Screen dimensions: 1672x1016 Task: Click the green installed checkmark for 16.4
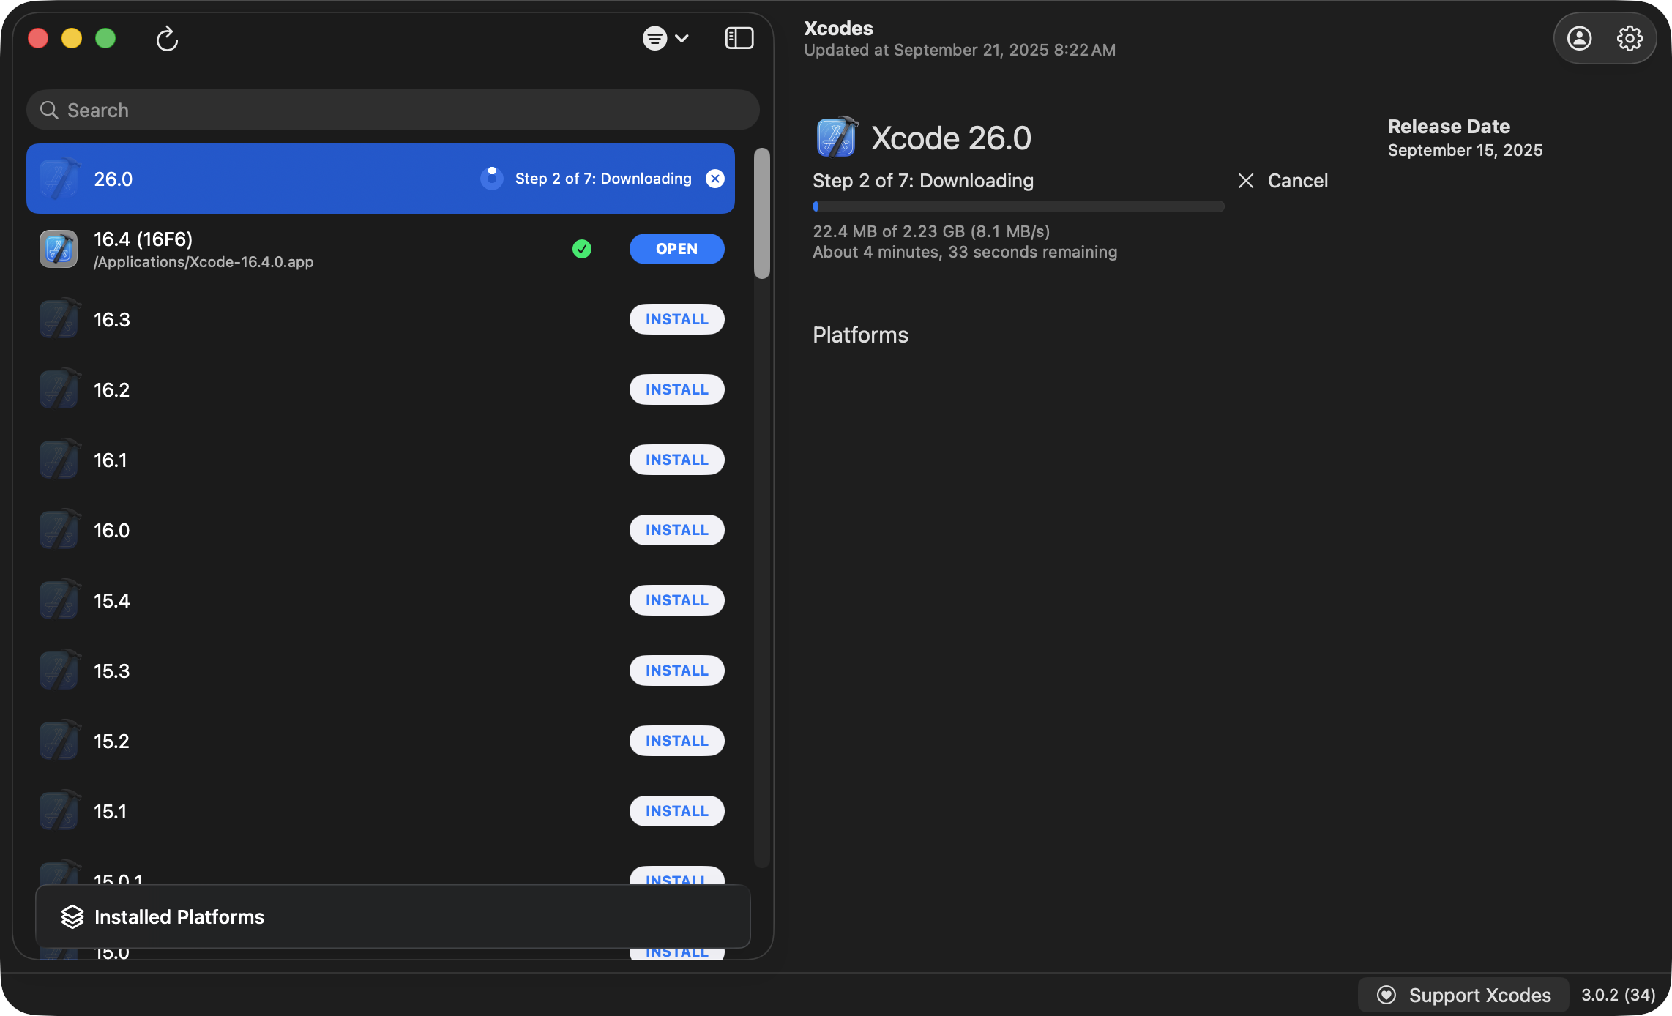582,249
